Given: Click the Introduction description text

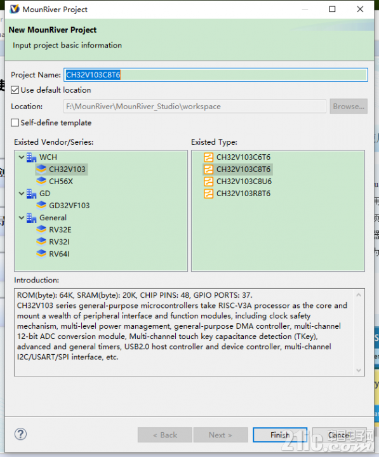Looking at the screenshot, I should 182,326.
